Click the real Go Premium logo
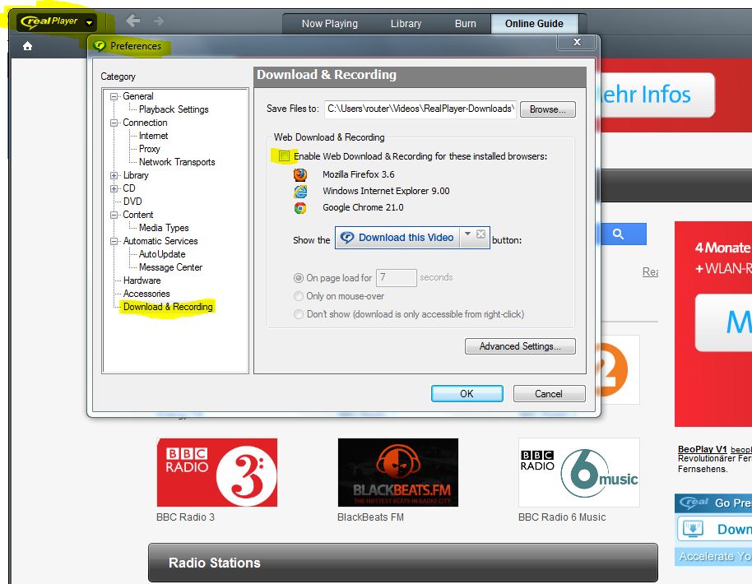The width and height of the screenshot is (752, 584). [x=694, y=503]
